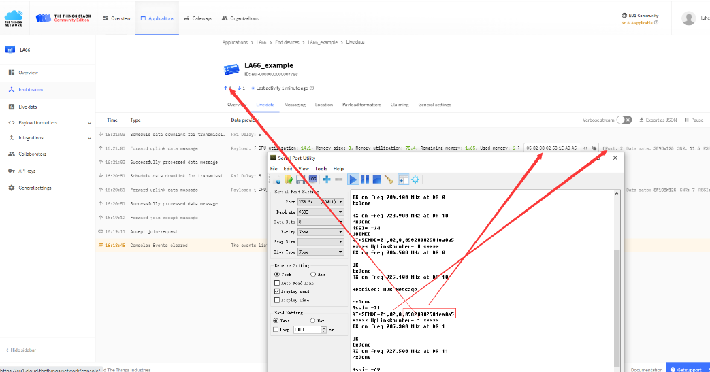
Task: Click the blue plus icon in Serial Port Utility
Action: [x=327, y=180]
